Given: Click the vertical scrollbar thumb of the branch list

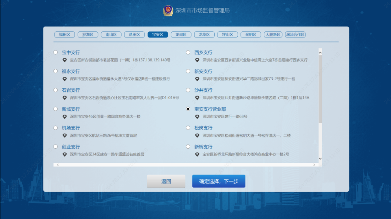Looking at the screenshot, I should (x=320, y=89).
